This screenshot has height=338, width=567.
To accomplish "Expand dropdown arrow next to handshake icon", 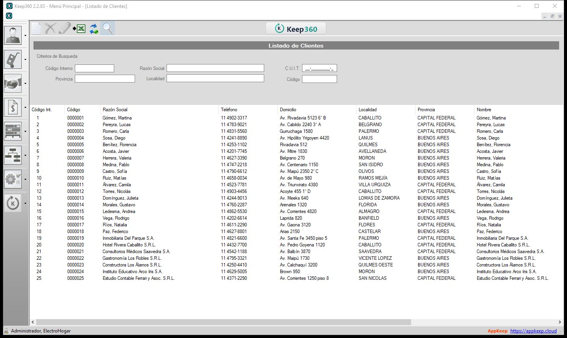I will 26,84.
